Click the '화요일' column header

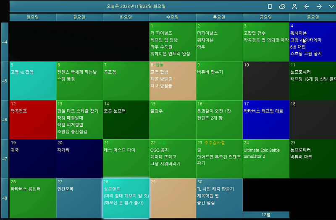(x=126, y=17)
